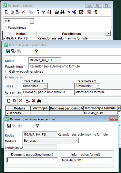Add new value row in Informacija apie parametrą grid toolbar
121x173 pixels.
pos(9,101)
